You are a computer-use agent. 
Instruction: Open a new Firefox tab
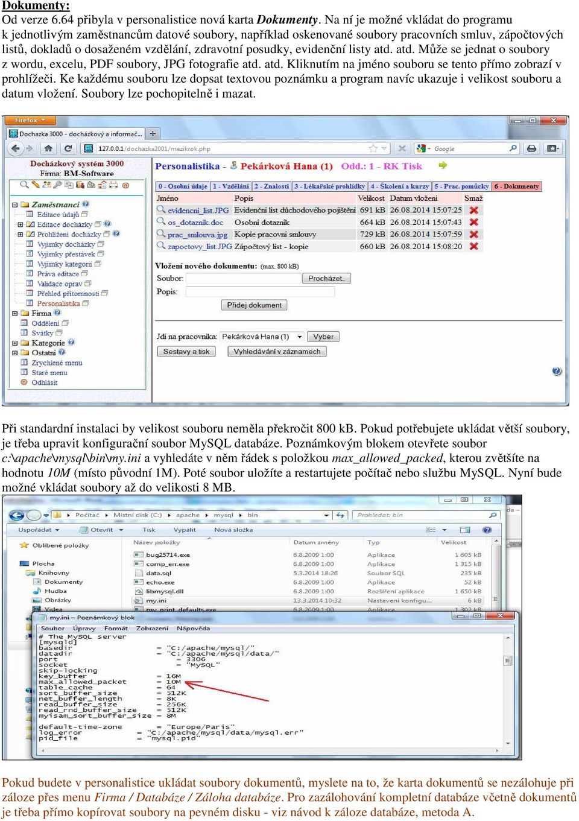tap(153, 133)
